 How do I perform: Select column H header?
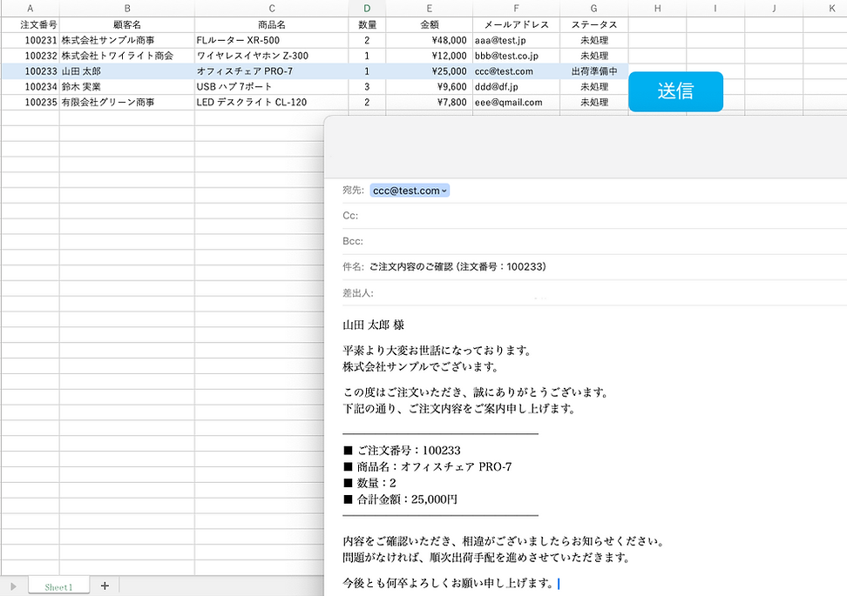click(657, 8)
